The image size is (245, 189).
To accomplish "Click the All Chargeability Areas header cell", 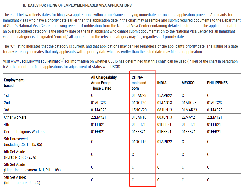I will pyautogui.click(x=104, y=83).
